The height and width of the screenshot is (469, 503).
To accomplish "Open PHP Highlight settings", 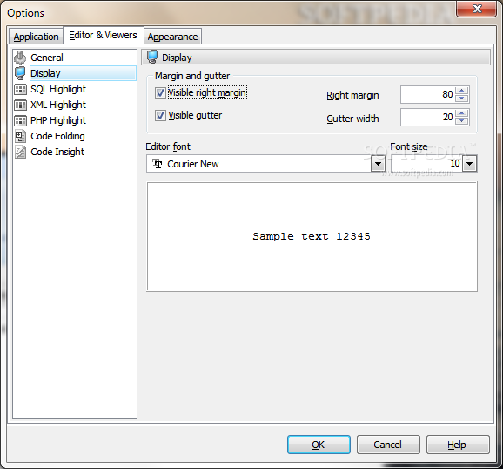I will (58, 120).
